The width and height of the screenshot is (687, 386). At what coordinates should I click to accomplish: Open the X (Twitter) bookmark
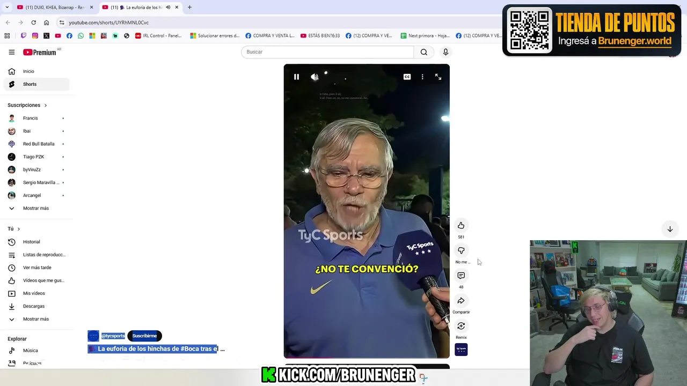click(x=46, y=36)
